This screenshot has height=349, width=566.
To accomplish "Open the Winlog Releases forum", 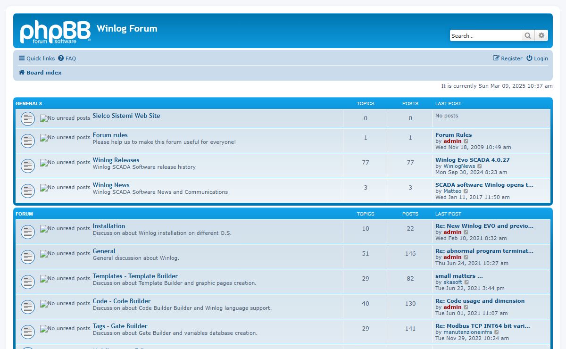I will pos(116,160).
